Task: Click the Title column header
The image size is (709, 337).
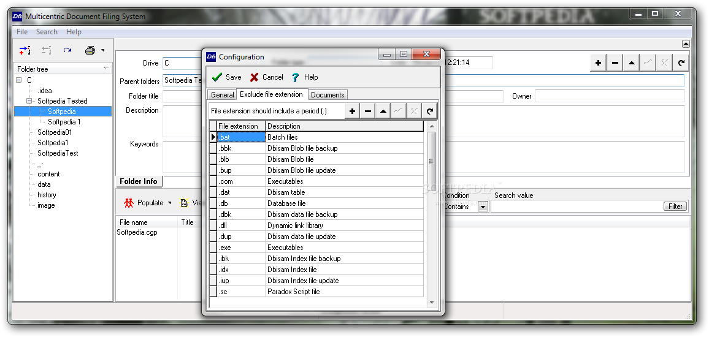Action: coord(190,222)
